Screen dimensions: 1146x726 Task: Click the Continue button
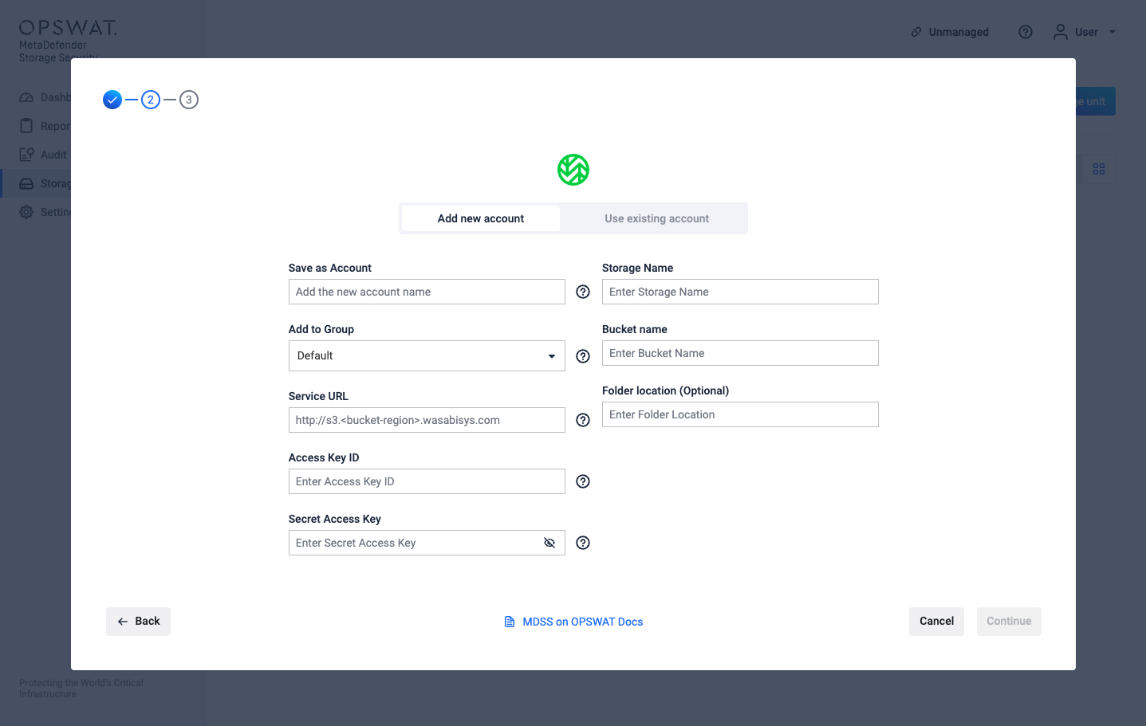coord(1009,622)
